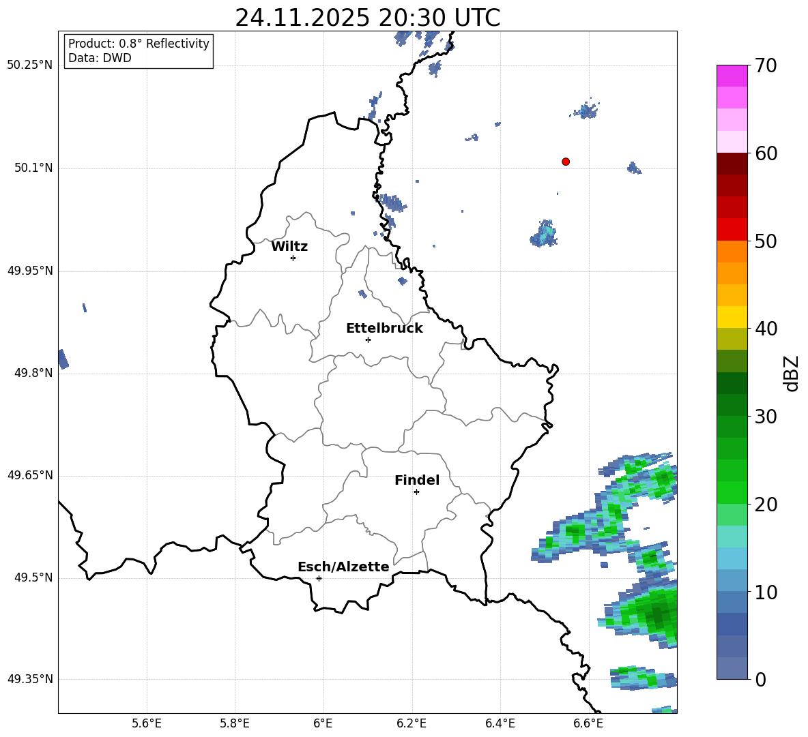The width and height of the screenshot is (808, 737).
Task: Click 'Data: DWD' text
Action: point(100,58)
